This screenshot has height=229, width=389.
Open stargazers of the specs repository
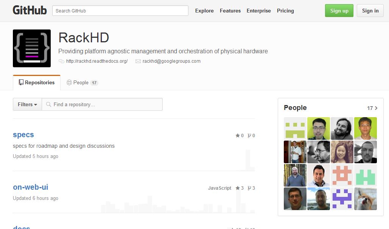[x=240, y=136]
